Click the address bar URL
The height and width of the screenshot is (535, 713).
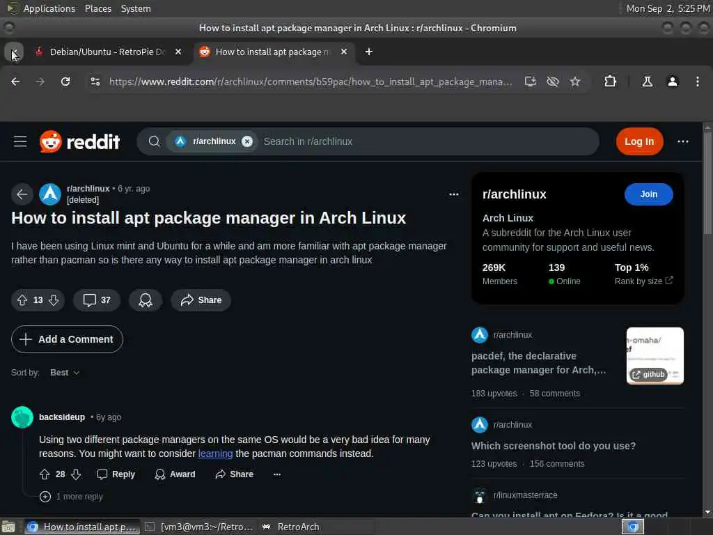(311, 82)
